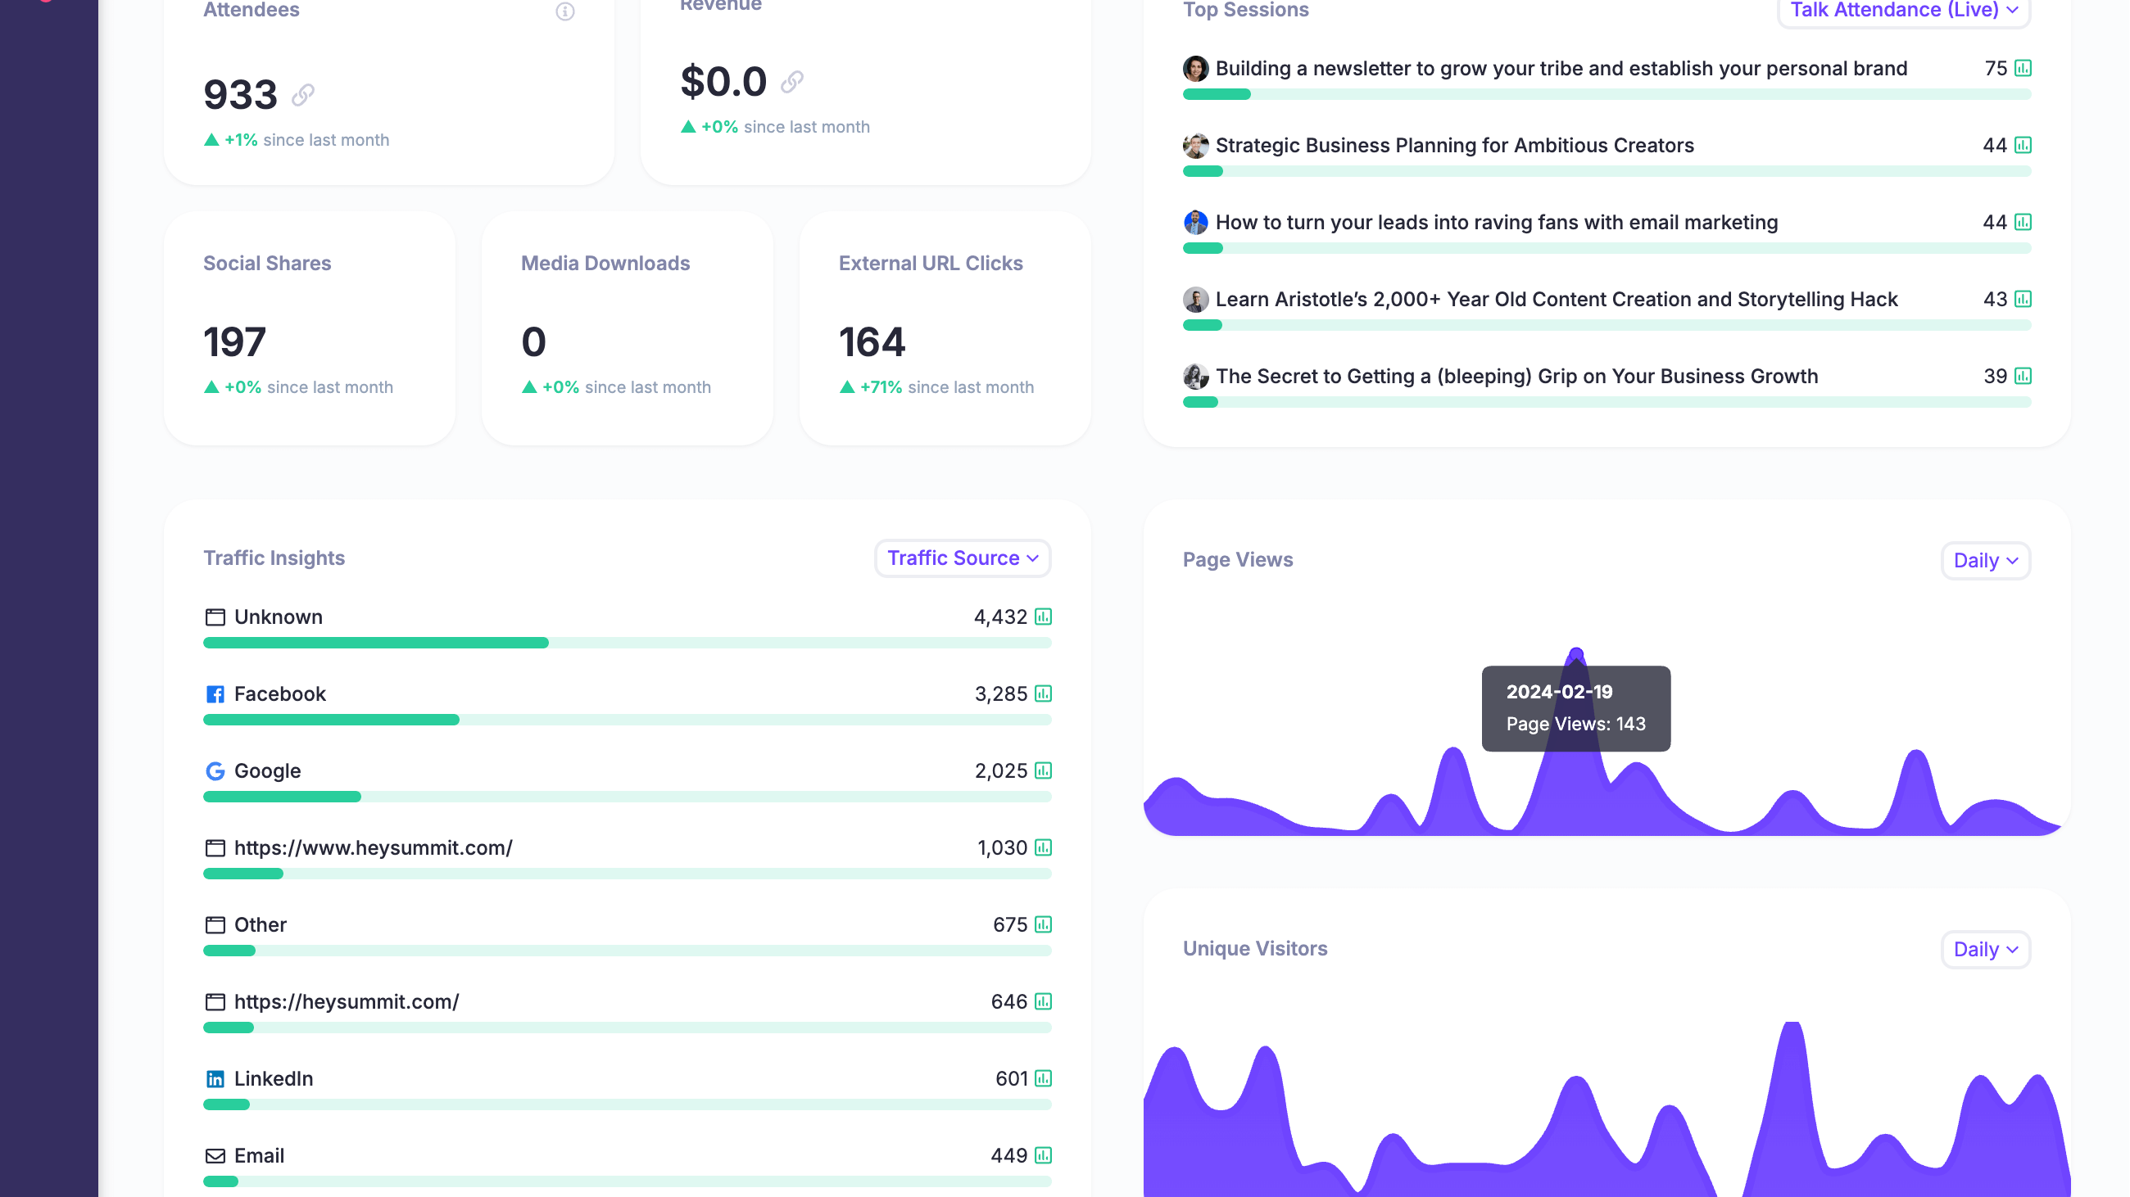Open the chart icon next to Facebook traffic source
This screenshot has height=1197, width=2130.
pos(1043,694)
